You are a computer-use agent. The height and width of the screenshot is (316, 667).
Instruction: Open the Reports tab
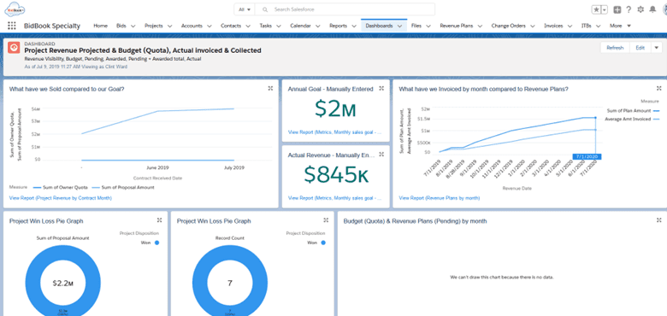pos(338,26)
